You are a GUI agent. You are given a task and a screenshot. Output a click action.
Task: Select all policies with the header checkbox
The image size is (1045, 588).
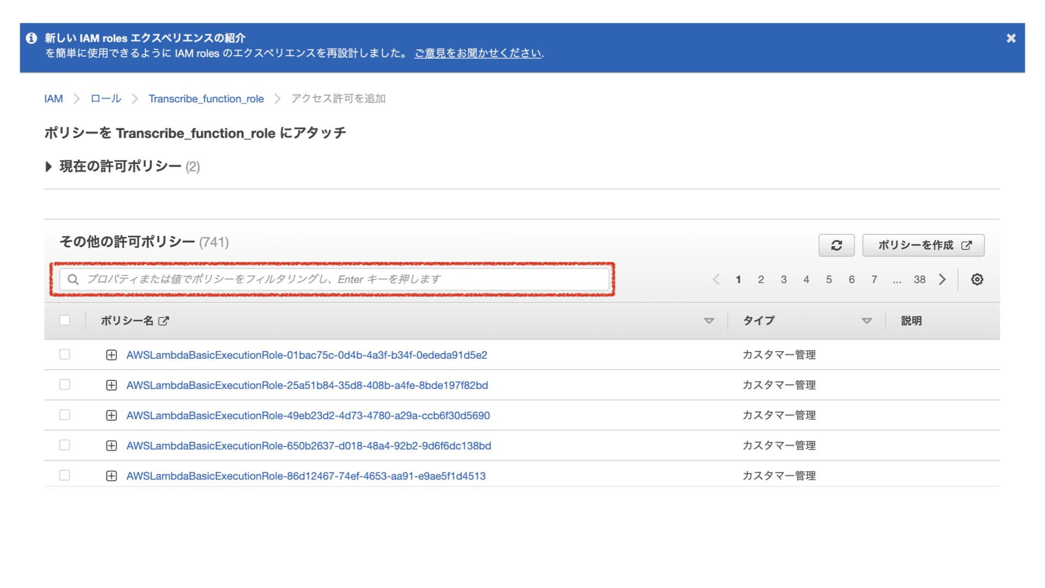(x=65, y=321)
